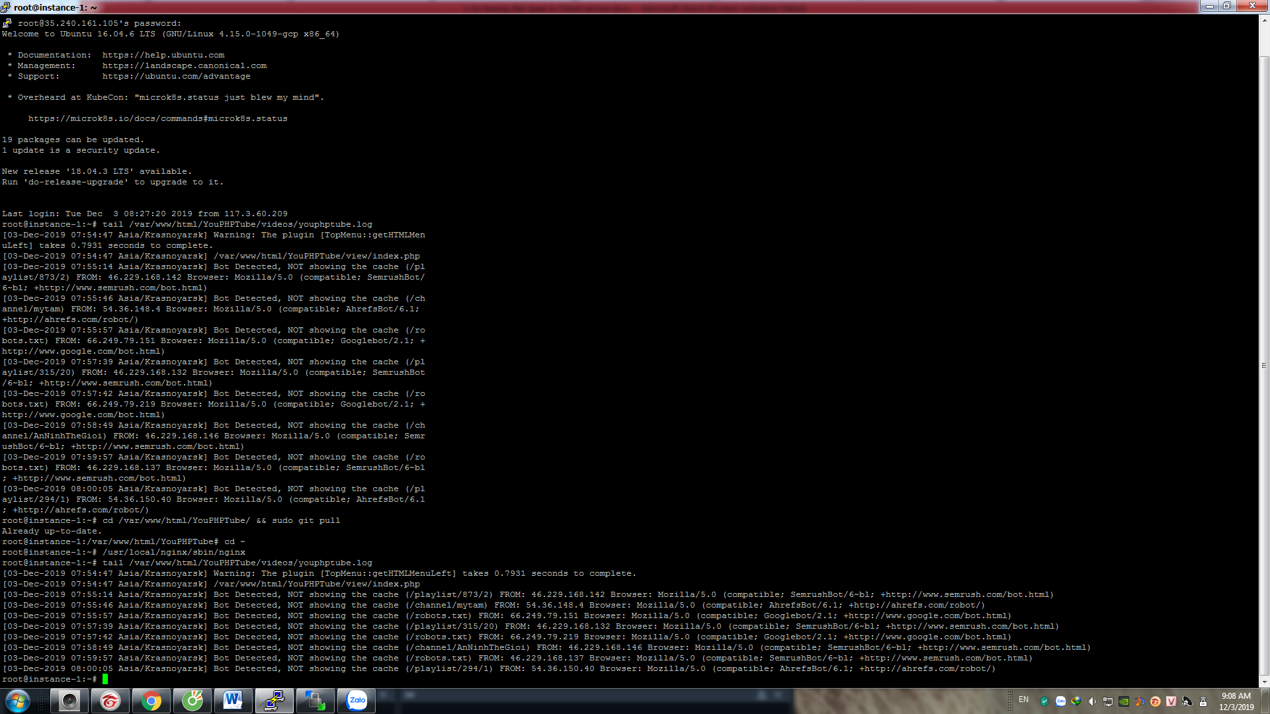
Task: Open the Windows Start menu
Action: [17, 701]
